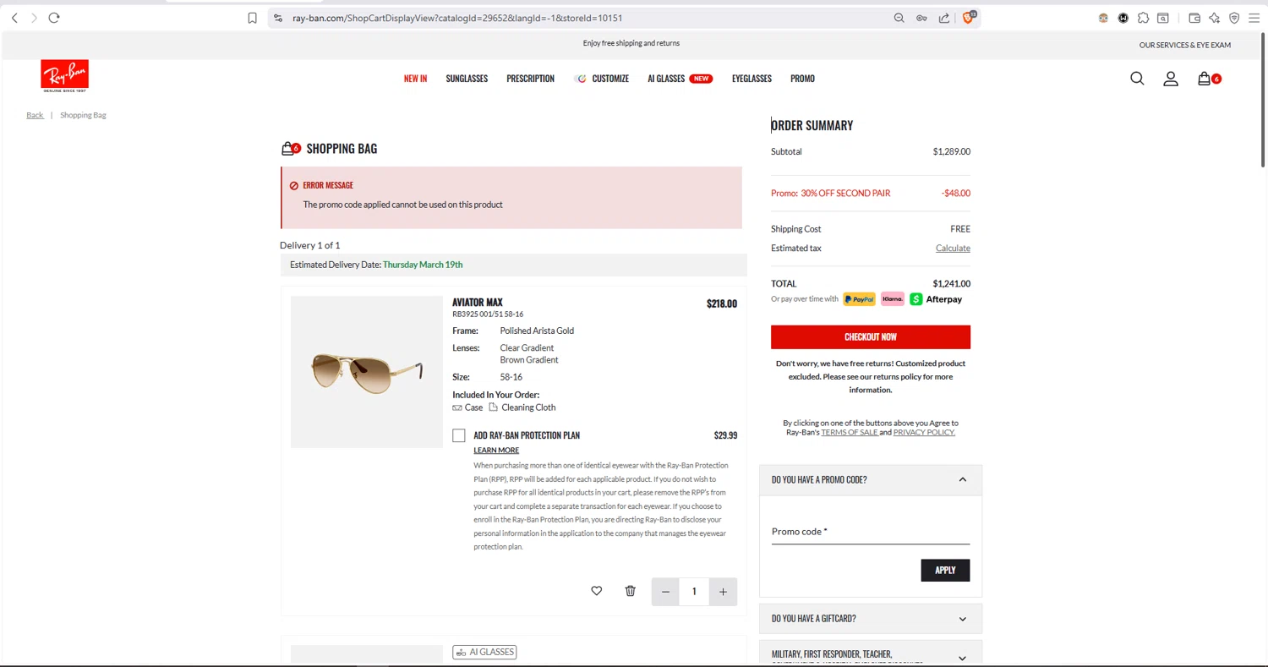Click the Calculate estimated tax link
The height and width of the screenshot is (667, 1268).
(953, 248)
